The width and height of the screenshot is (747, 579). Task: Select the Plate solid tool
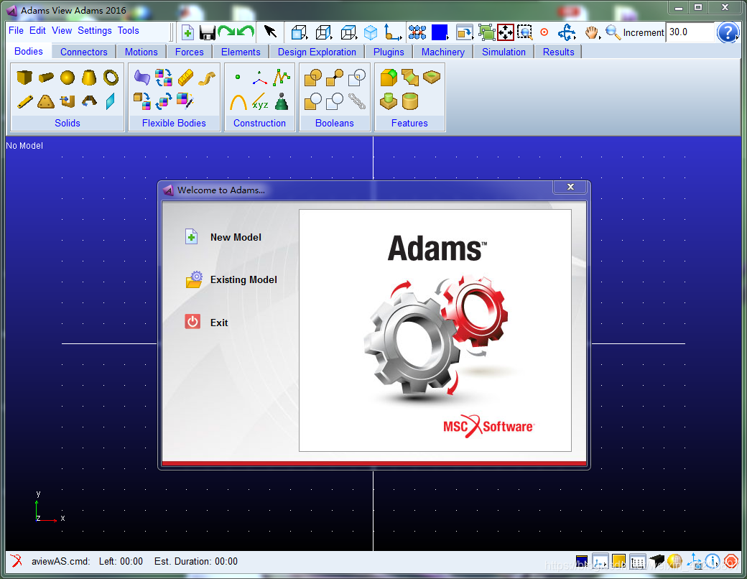[46, 101]
